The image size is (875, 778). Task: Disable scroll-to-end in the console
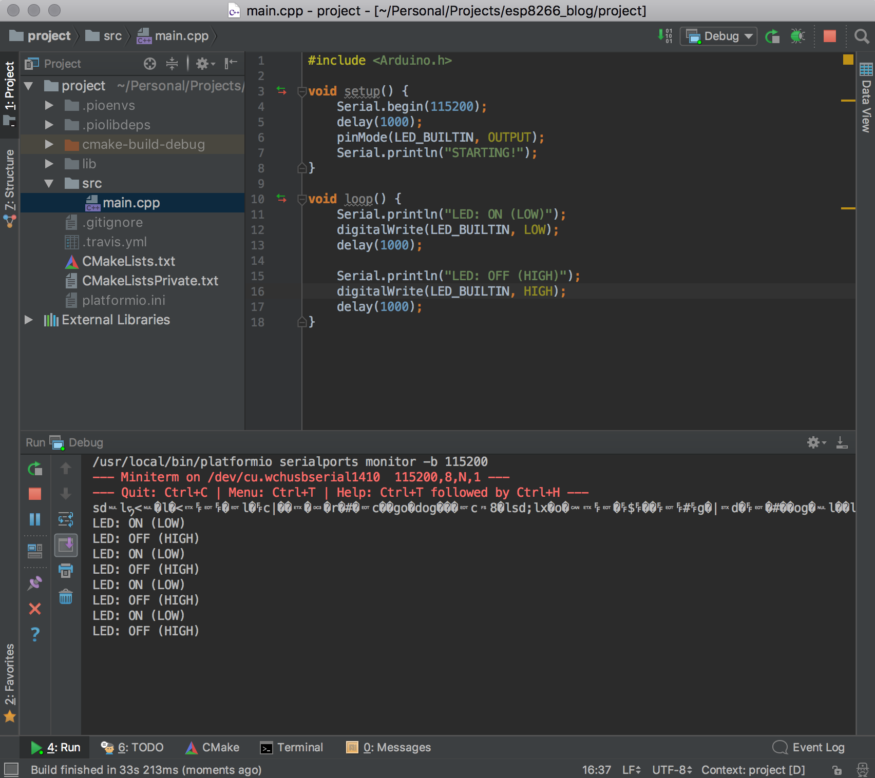click(66, 546)
